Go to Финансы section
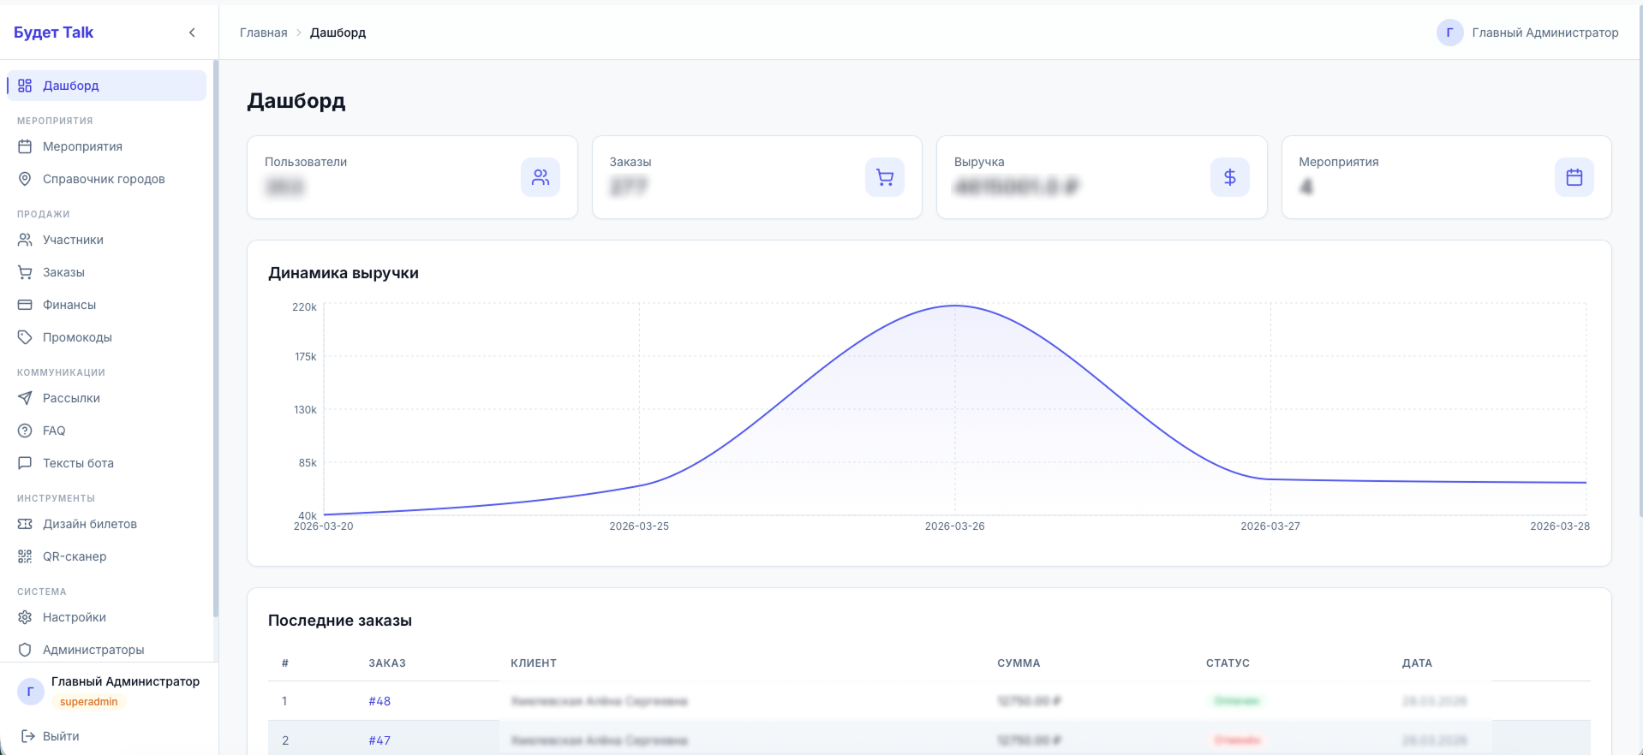The image size is (1643, 755). (69, 305)
